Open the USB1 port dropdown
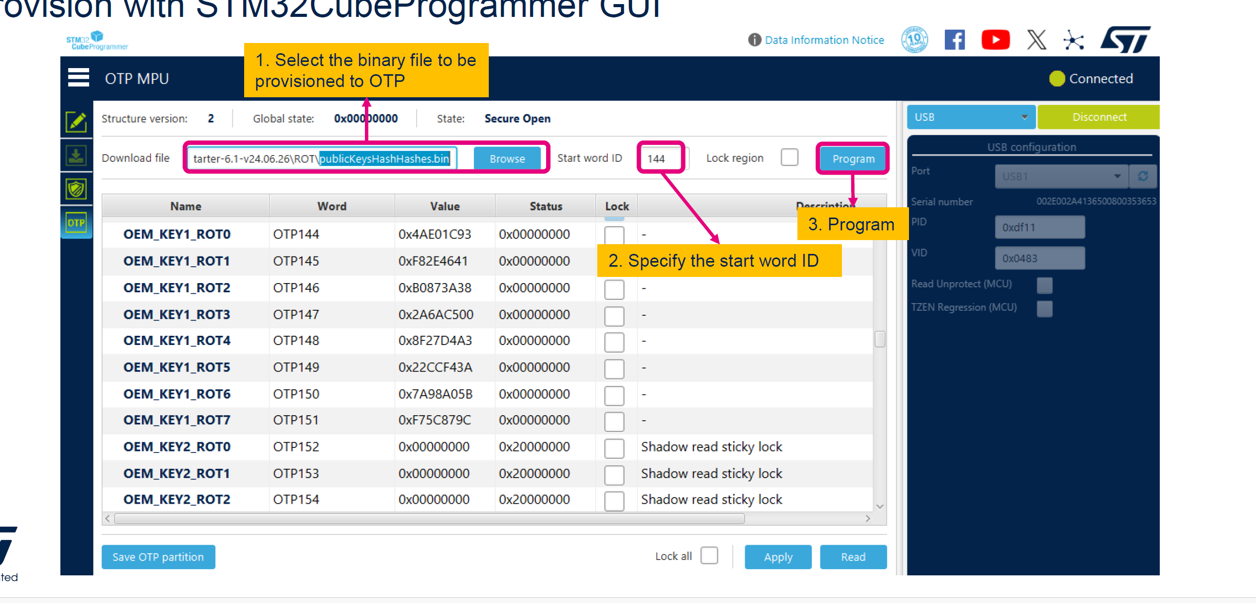The width and height of the screenshot is (1256, 603). (1060, 176)
